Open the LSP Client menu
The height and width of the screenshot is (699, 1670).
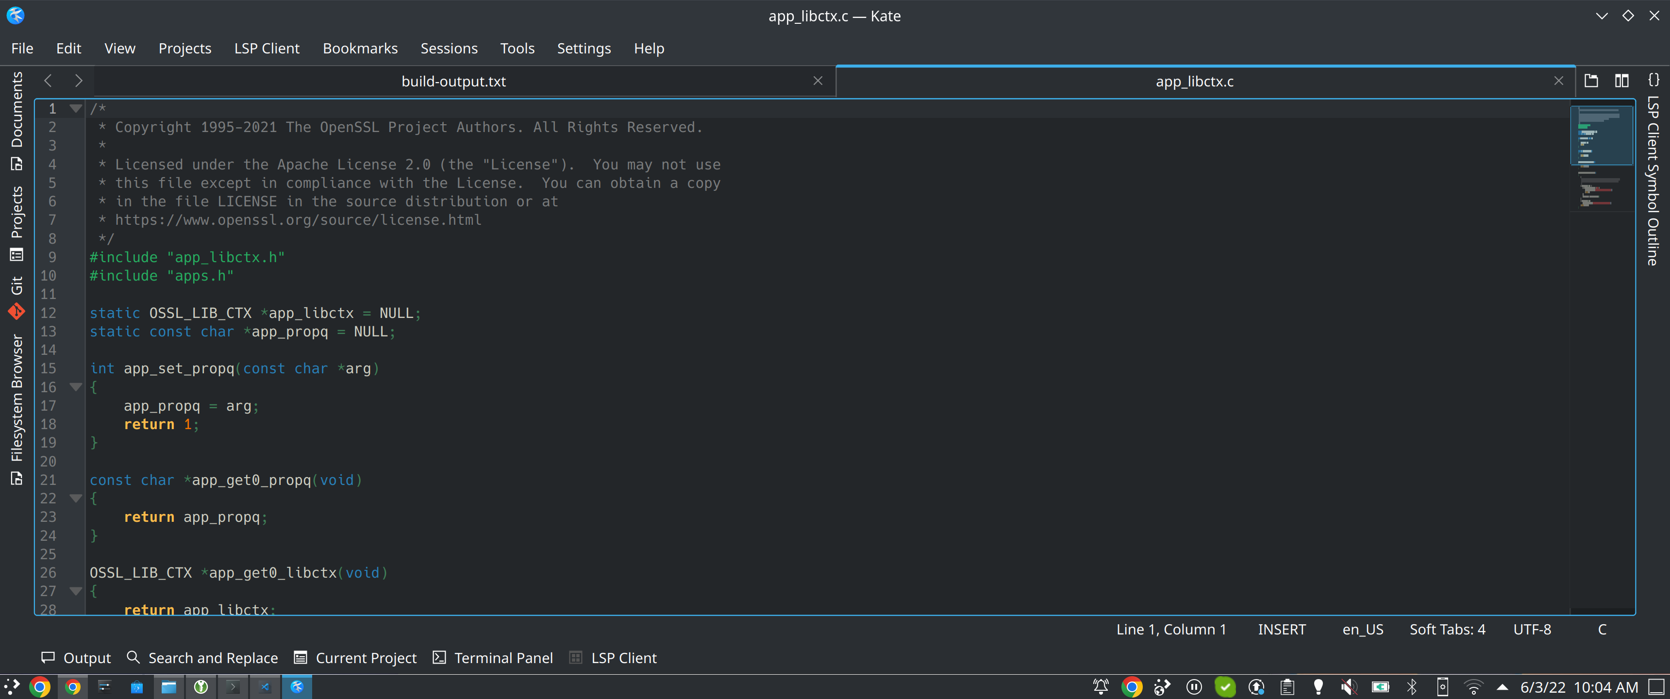tap(267, 49)
